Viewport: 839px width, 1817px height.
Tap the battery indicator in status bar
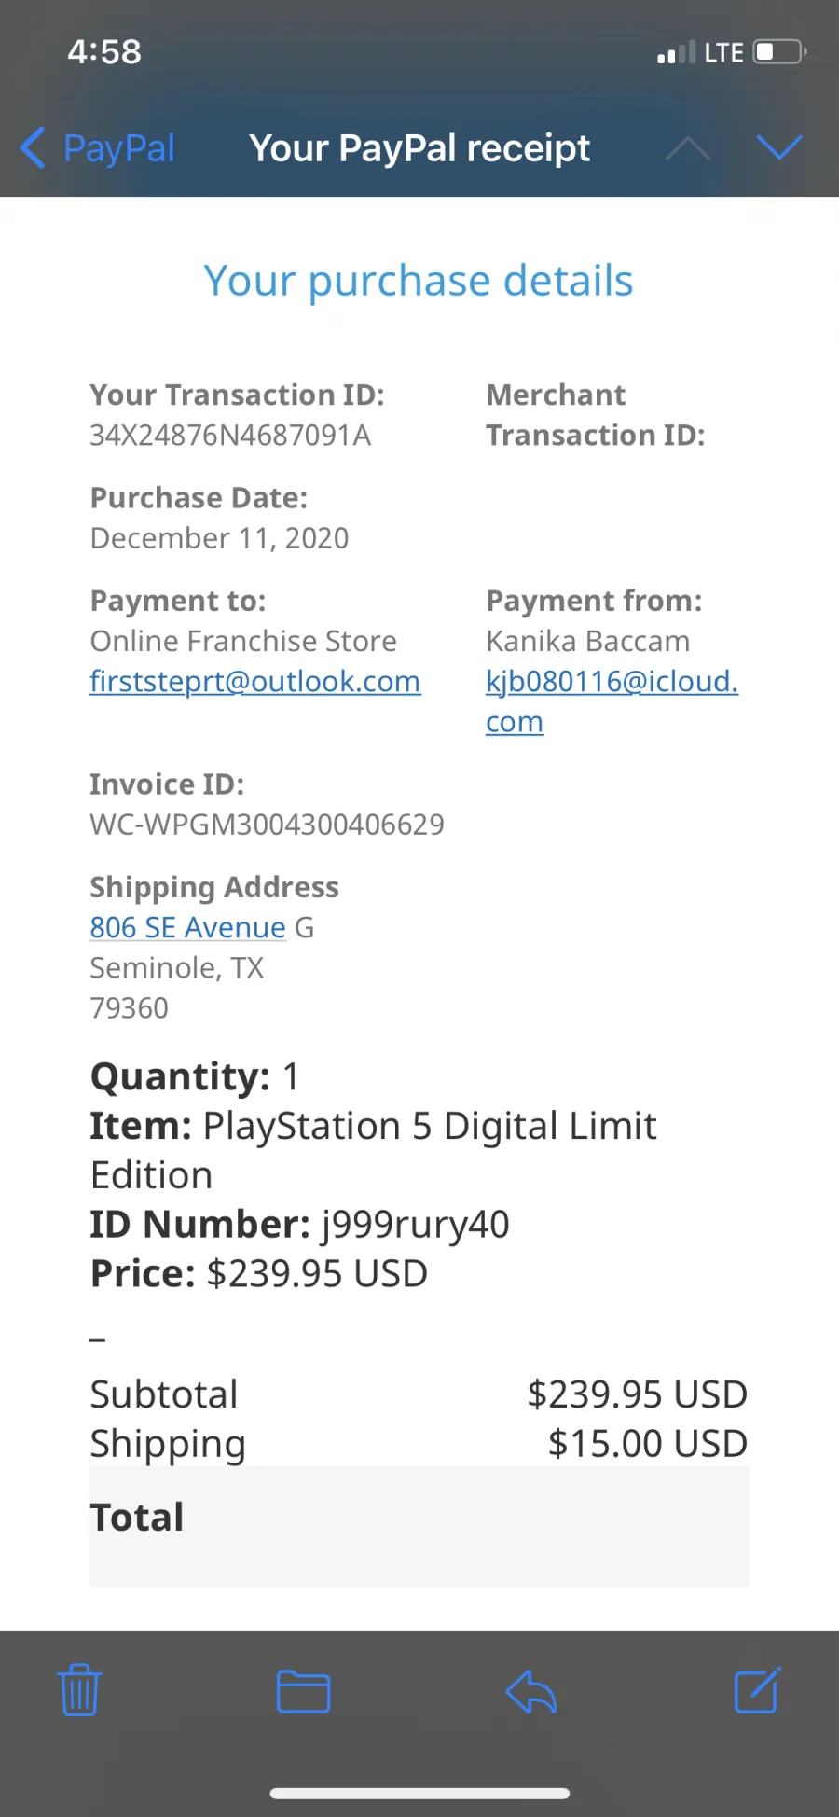[x=780, y=51]
